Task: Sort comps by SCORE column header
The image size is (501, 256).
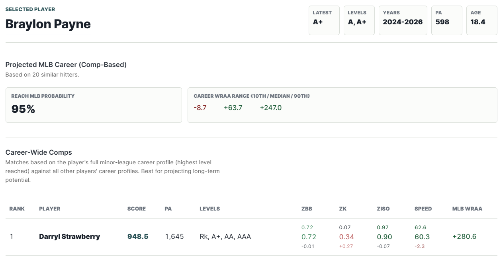Action: [137, 209]
